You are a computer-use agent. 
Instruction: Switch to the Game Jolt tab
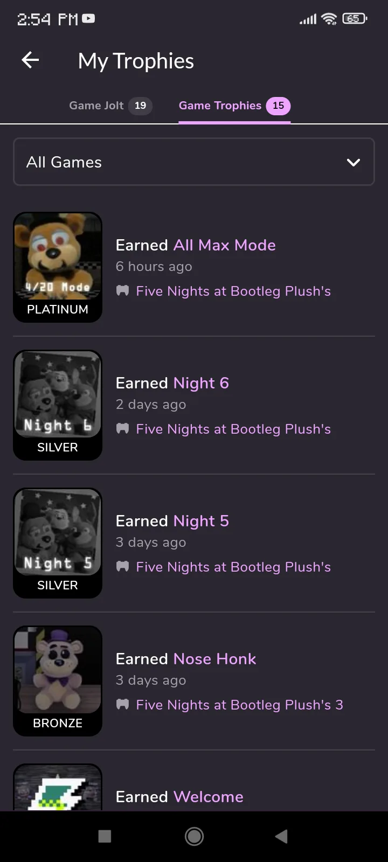point(110,106)
